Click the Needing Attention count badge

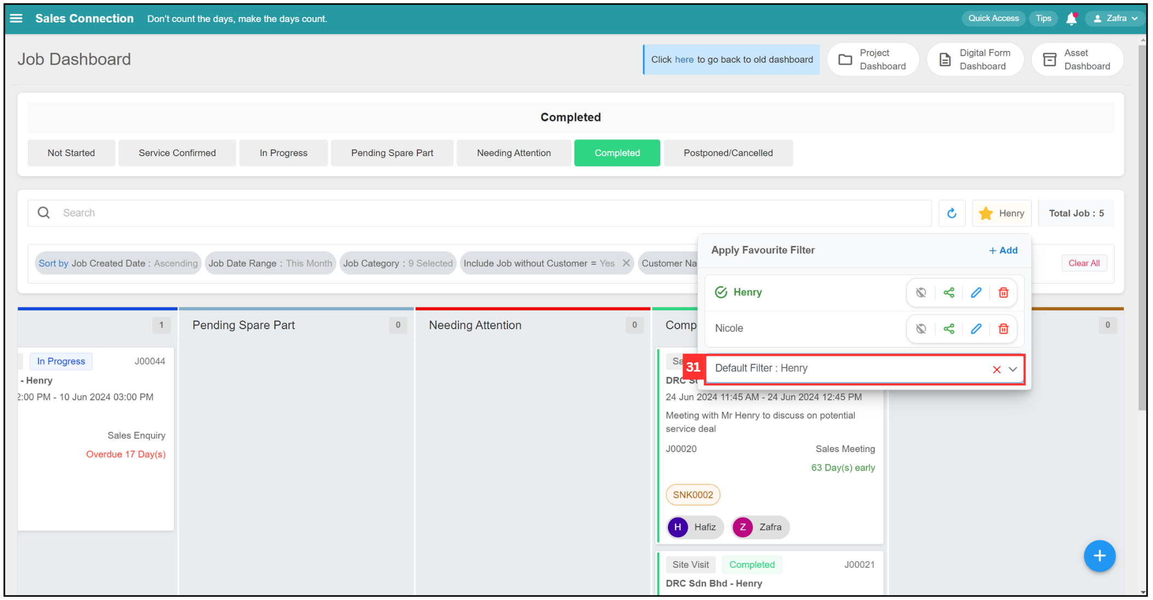pyautogui.click(x=634, y=325)
